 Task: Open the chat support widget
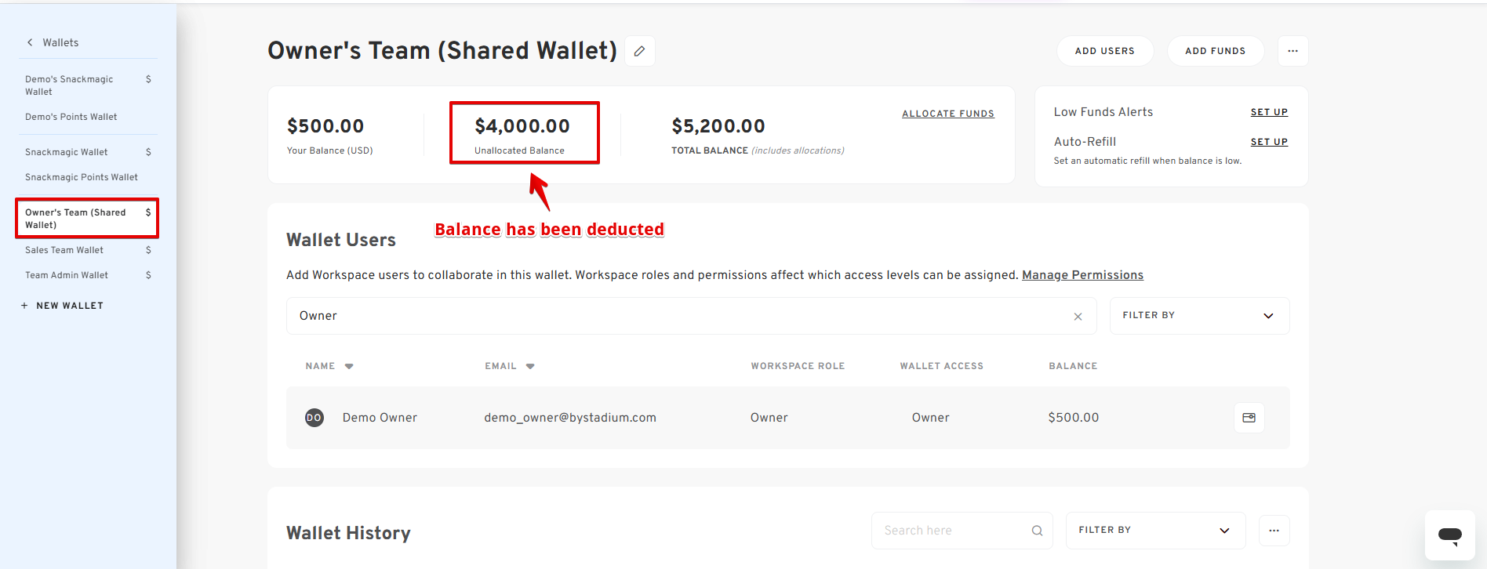coord(1449,535)
